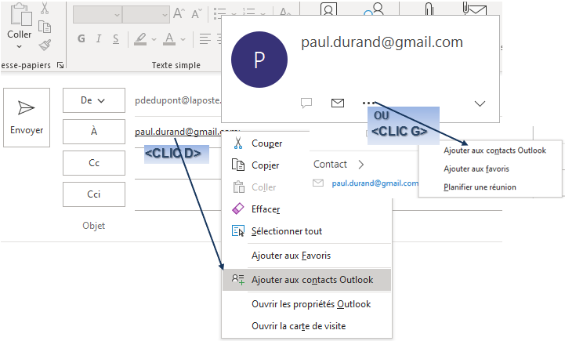Open the clipboard pane launcher
Image resolution: width=565 pixels, height=341 pixels.
coord(60,65)
